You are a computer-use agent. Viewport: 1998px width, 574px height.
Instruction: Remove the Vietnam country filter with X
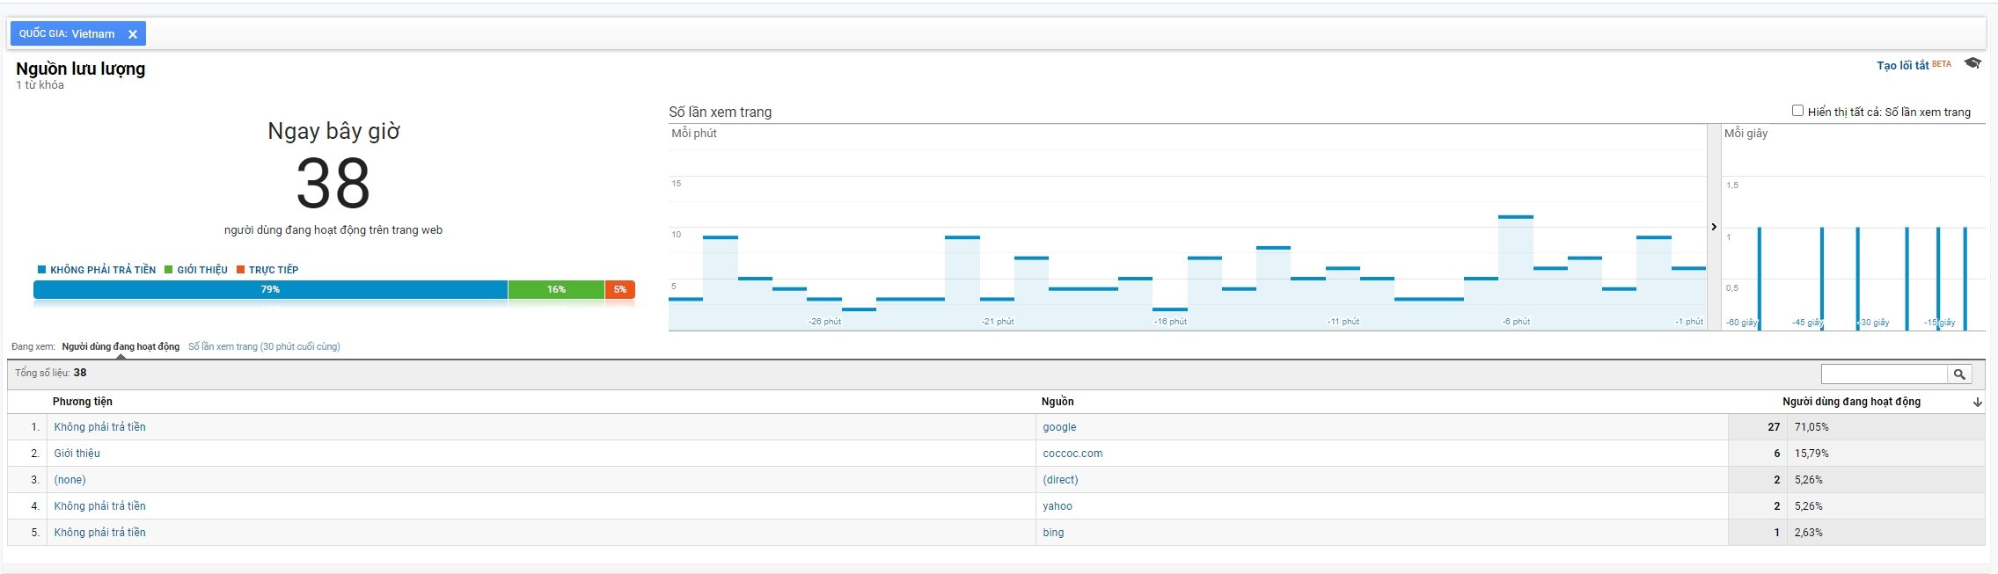click(133, 34)
